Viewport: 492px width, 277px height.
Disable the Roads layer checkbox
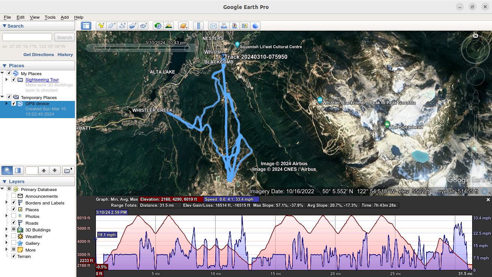[x=14, y=223]
